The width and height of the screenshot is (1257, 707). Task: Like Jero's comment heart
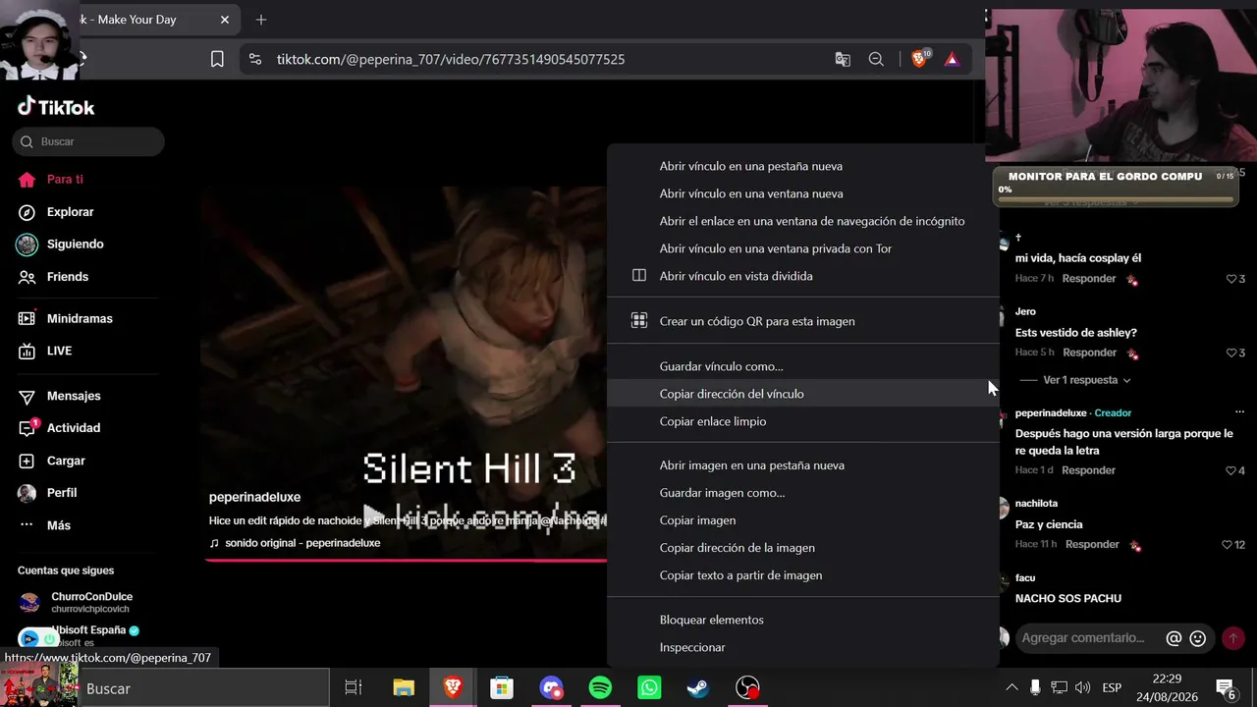(1231, 353)
